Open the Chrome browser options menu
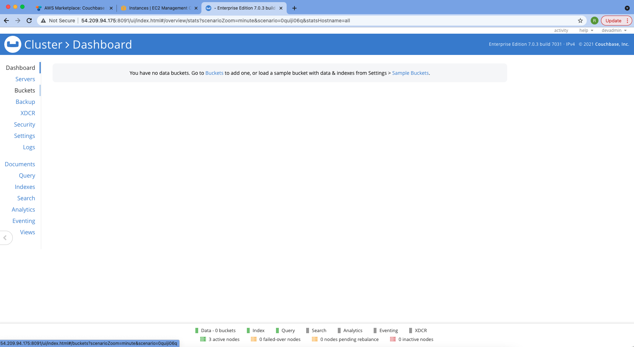The height and width of the screenshot is (347, 634). (627, 20)
